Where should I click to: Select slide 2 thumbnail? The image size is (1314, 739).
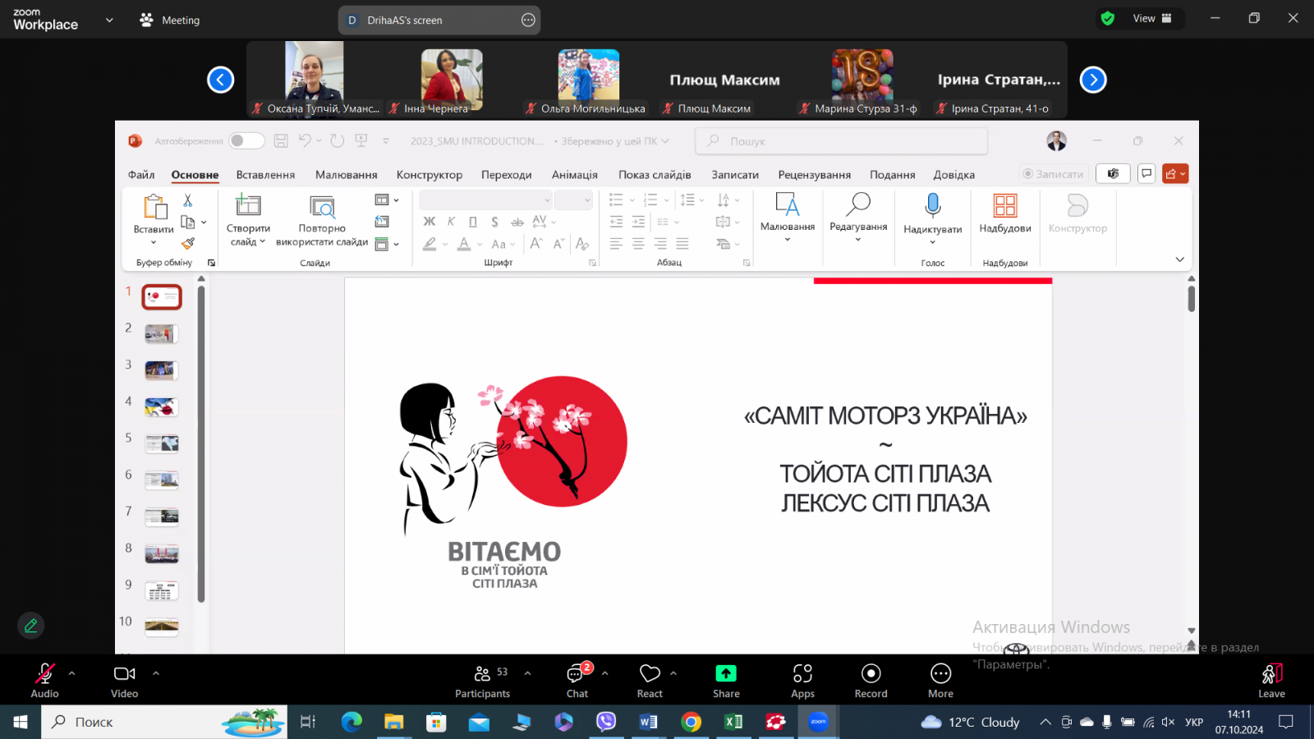[x=161, y=333]
